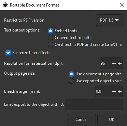Decrease rasterization resolution with minus button
Screen dimensions: 127x126
pyautogui.click(x=114, y=63)
